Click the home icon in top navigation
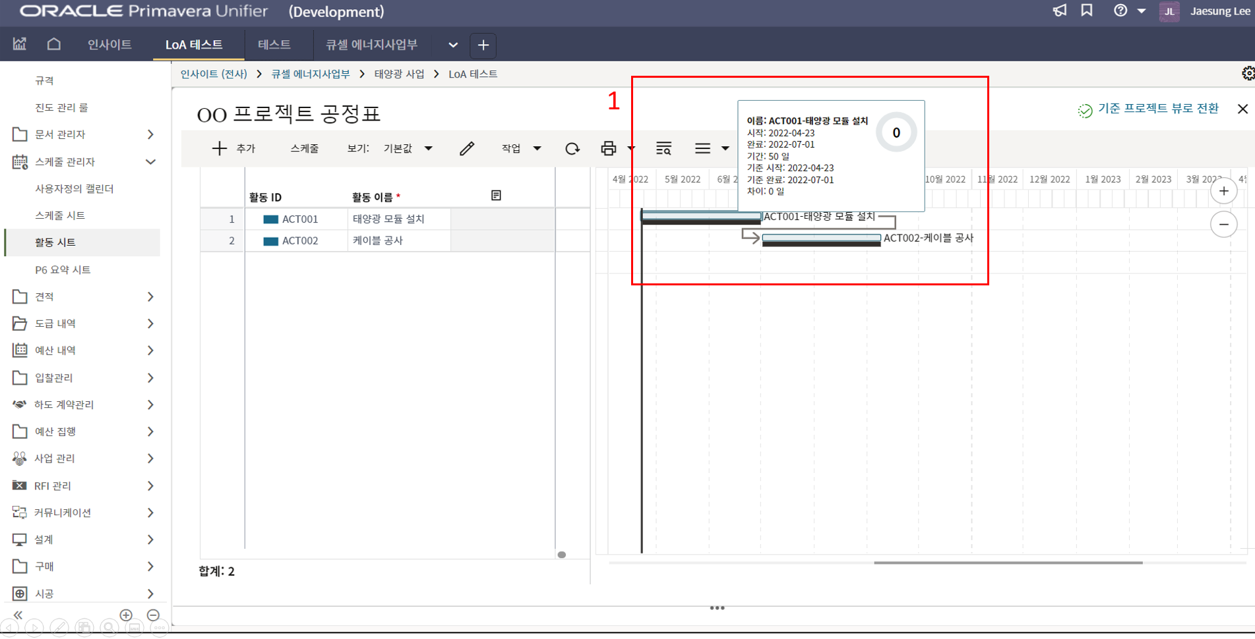Viewport: 1255px width, 639px height. [x=54, y=44]
